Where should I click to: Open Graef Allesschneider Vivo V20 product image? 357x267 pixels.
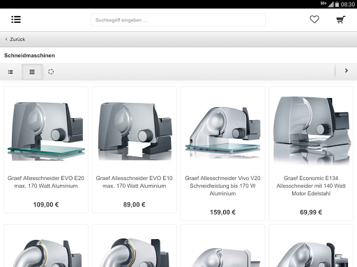[x=222, y=131]
